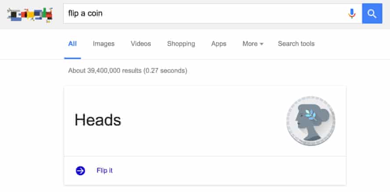The height and width of the screenshot is (192, 390).
Task: Click the blue arrow circle beside Flip it
Action: (80, 171)
